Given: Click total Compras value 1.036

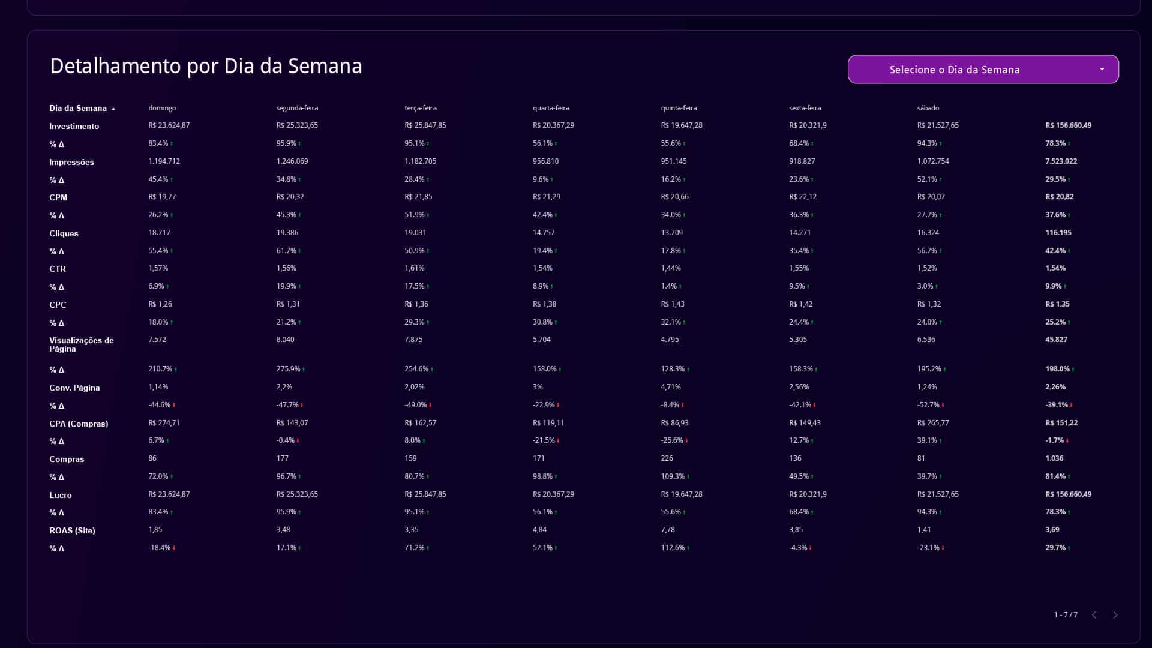Looking at the screenshot, I should point(1054,458).
